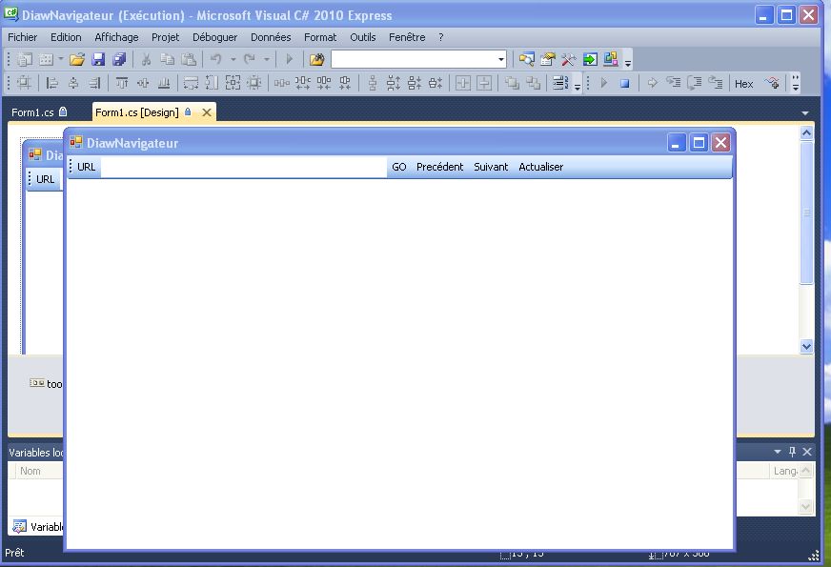Screen dimensions: 831x567
Task: Click the Make Same Size icon
Action: 233,83
